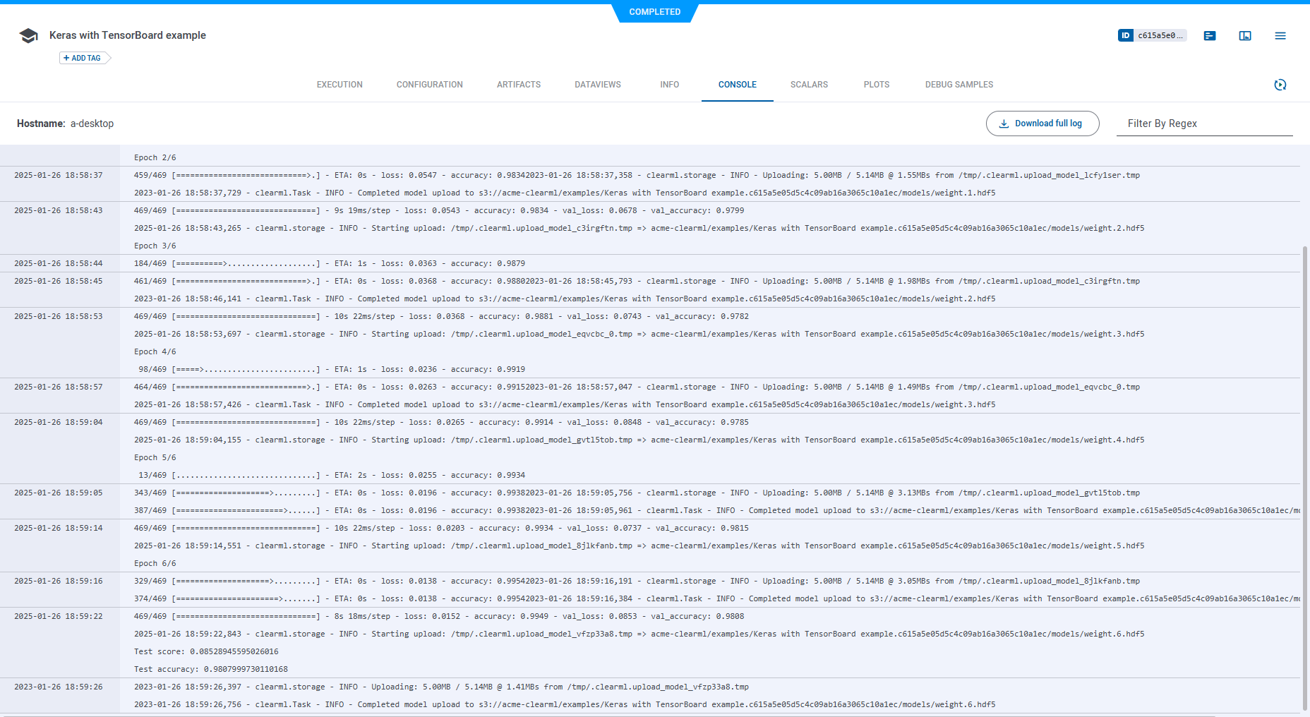Select the Dataviews tab

pyautogui.click(x=598, y=85)
